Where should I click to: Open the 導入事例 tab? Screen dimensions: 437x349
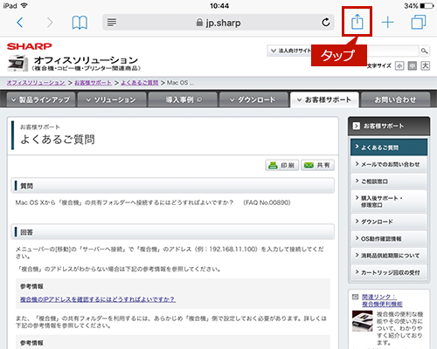(183, 99)
